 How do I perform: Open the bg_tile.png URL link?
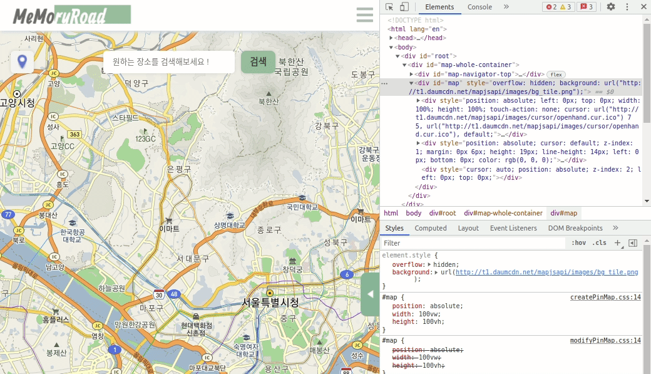[547, 272]
